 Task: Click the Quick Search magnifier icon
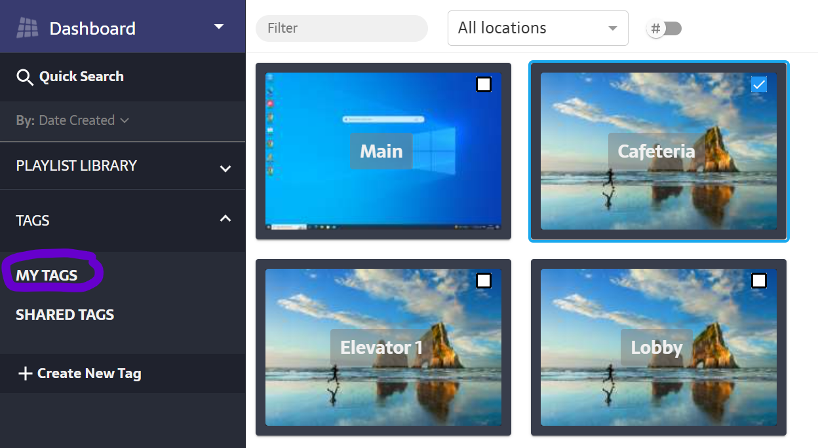coord(24,77)
